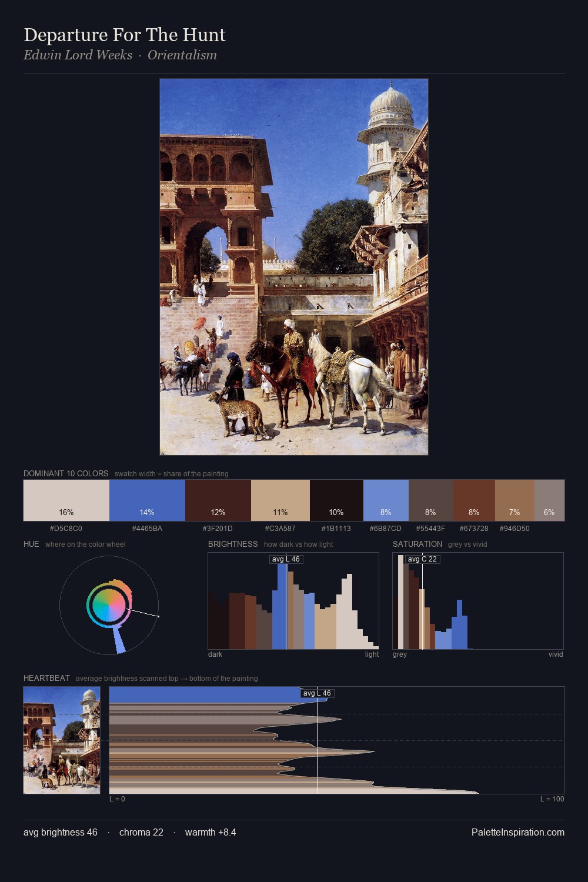Screen dimensions: 588x882
Task: Click the Heartbeat caption about average brightness scanned
Action: [167, 679]
